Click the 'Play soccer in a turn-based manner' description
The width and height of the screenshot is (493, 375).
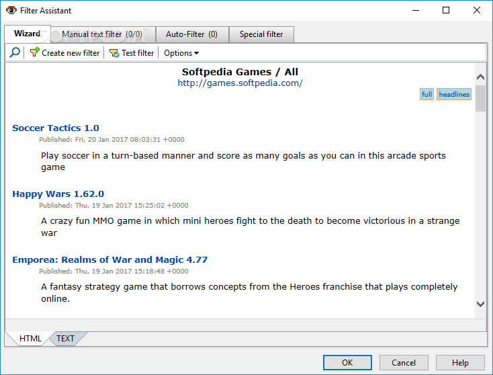coord(243,161)
